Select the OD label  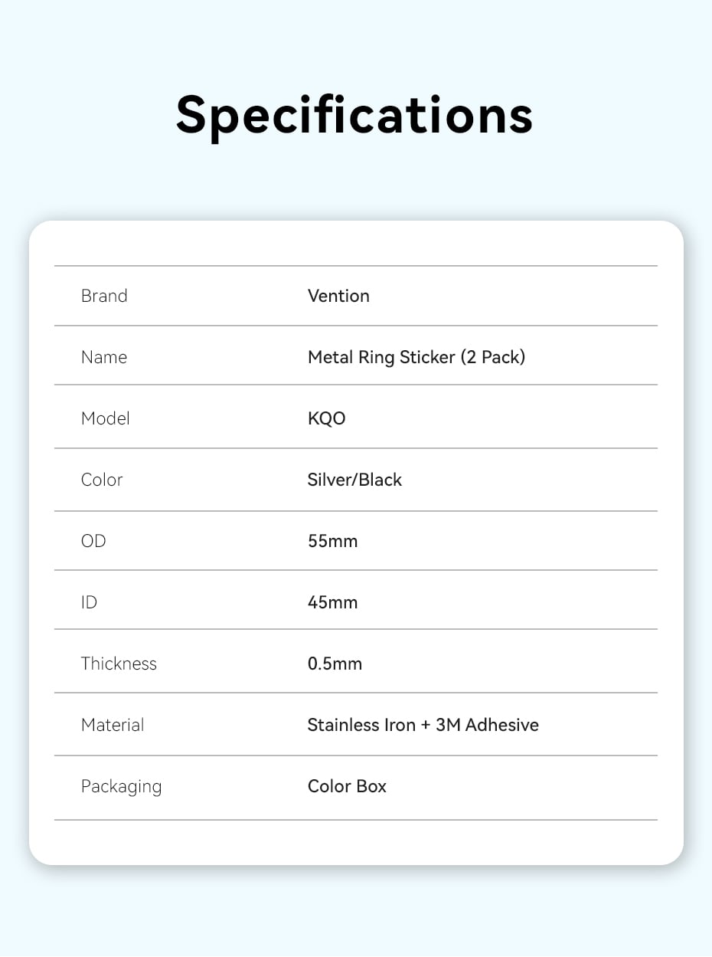click(93, 541)
